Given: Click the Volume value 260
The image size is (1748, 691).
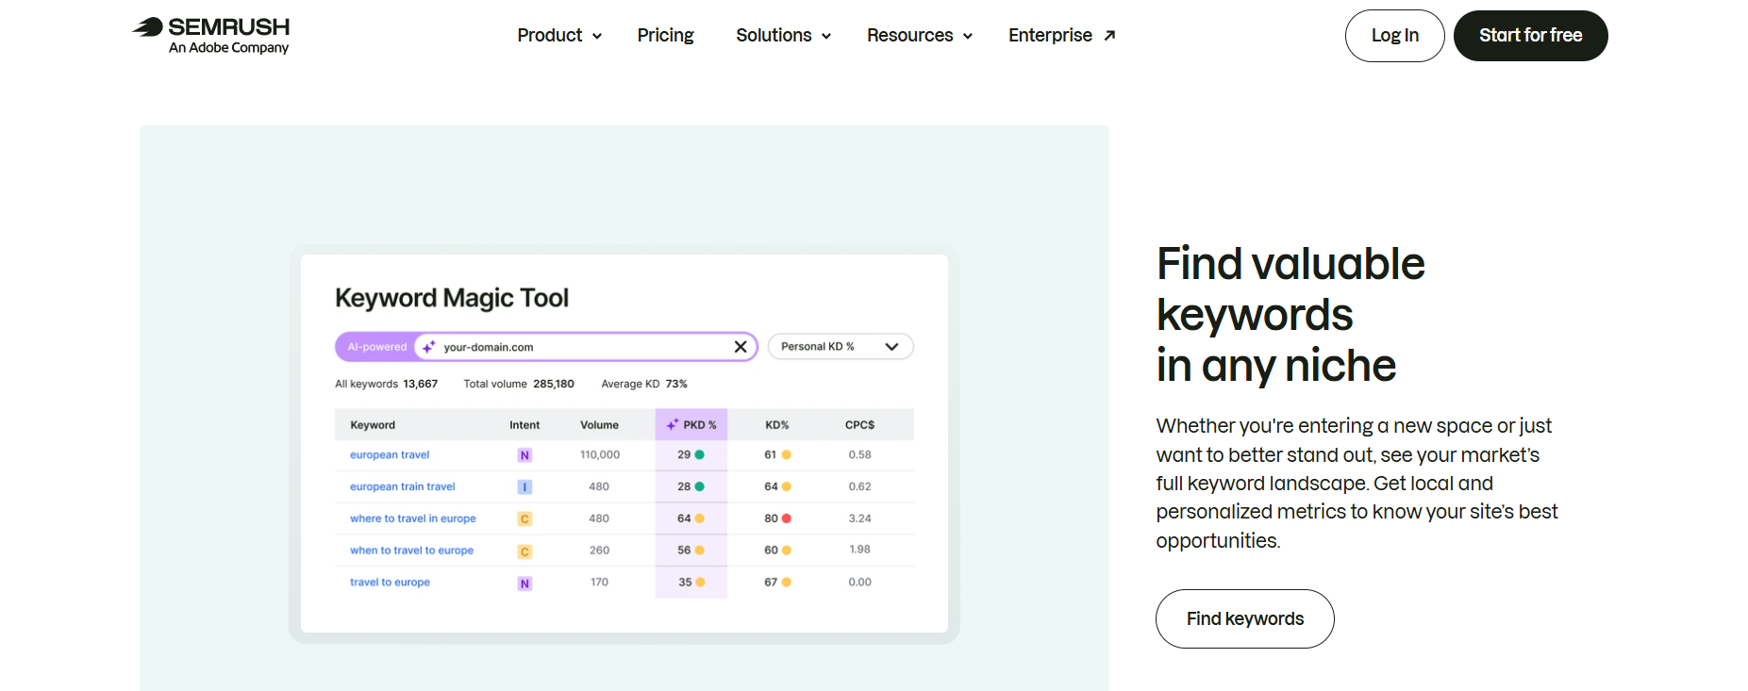Looking at the screenshot, I should pos(599,551).
